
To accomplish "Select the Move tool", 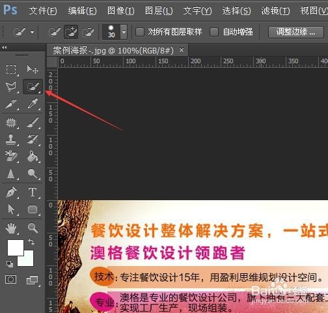I will click(33, 69).
